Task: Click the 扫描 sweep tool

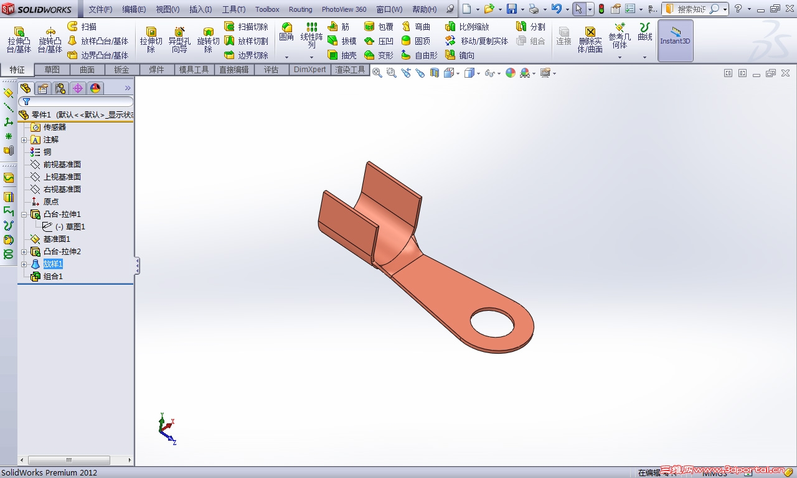Action: [x=82, y=27]
